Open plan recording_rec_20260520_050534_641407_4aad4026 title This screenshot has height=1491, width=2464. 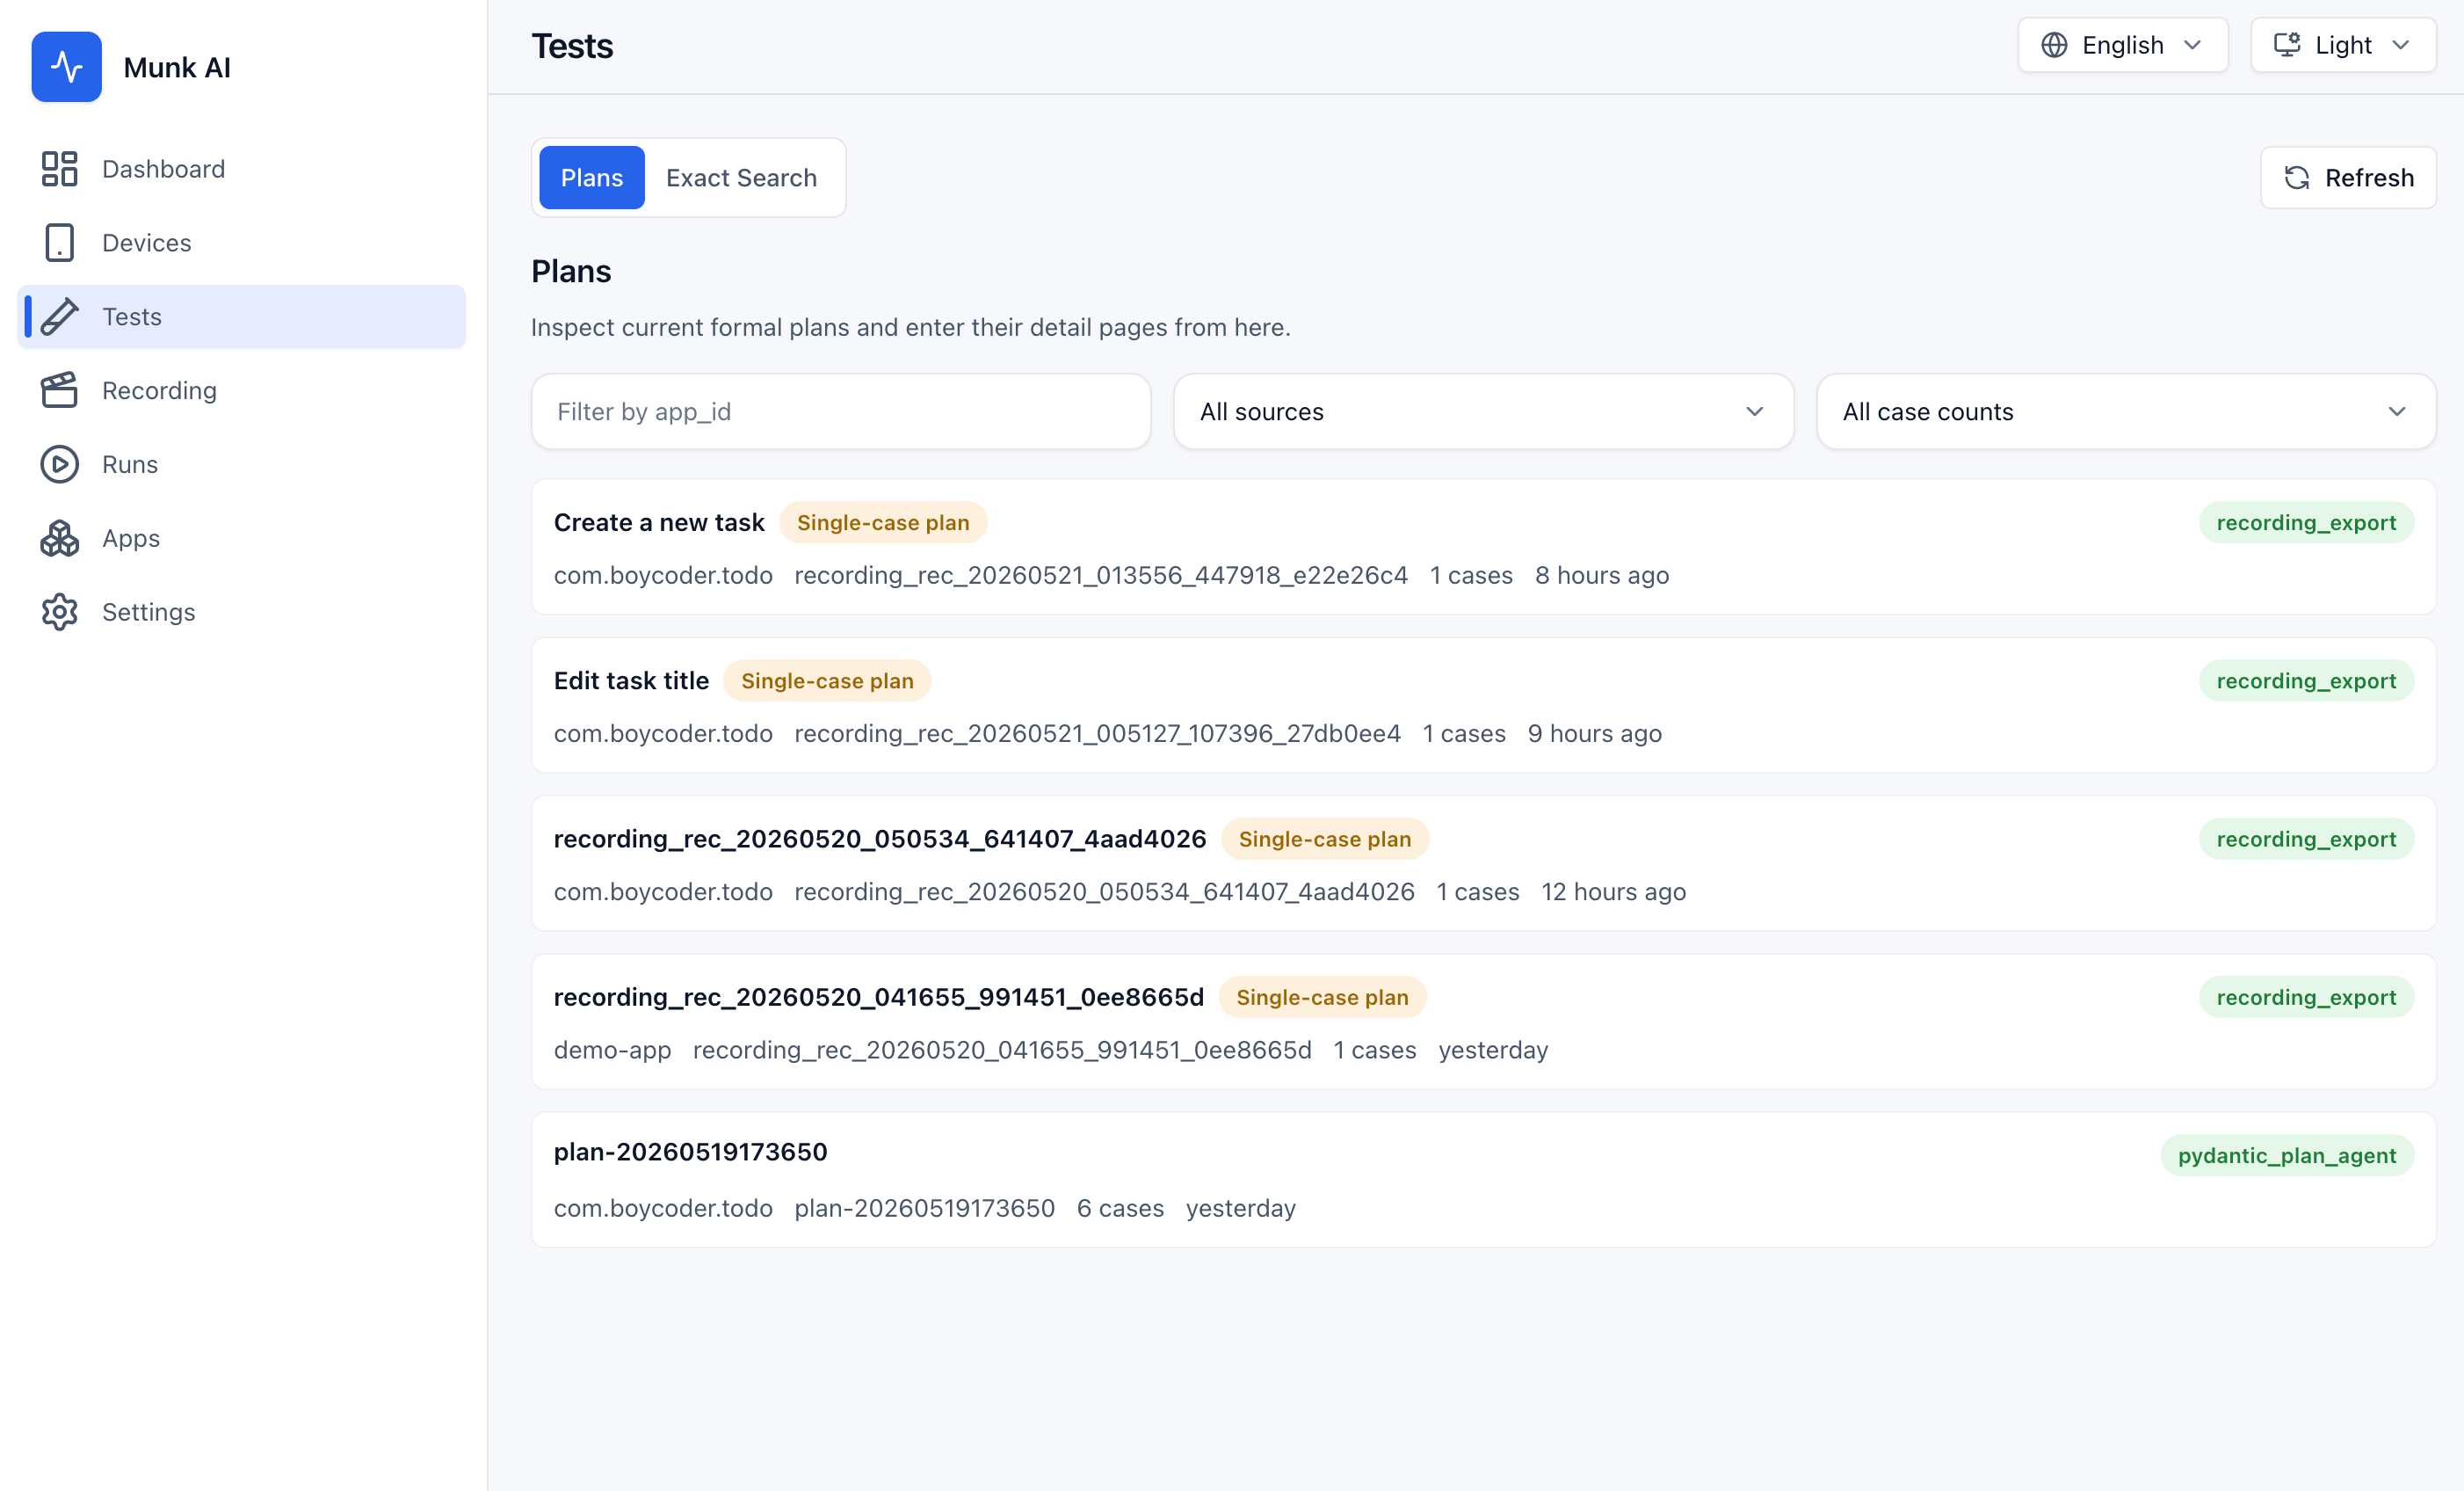880,839
